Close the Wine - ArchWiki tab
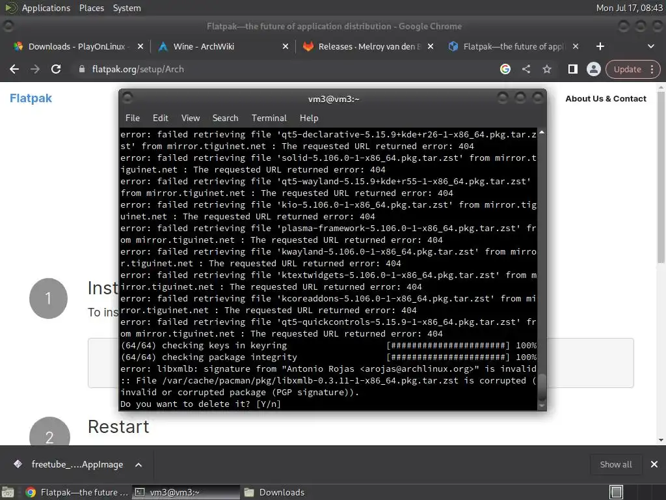 coord(286,46)
